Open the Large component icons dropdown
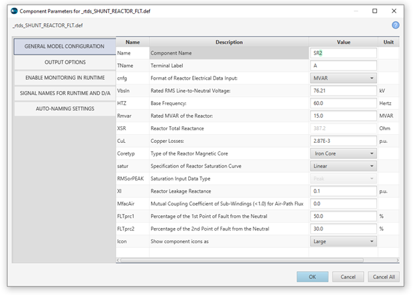This screenshot has width=415, height=295. point(344,241)
